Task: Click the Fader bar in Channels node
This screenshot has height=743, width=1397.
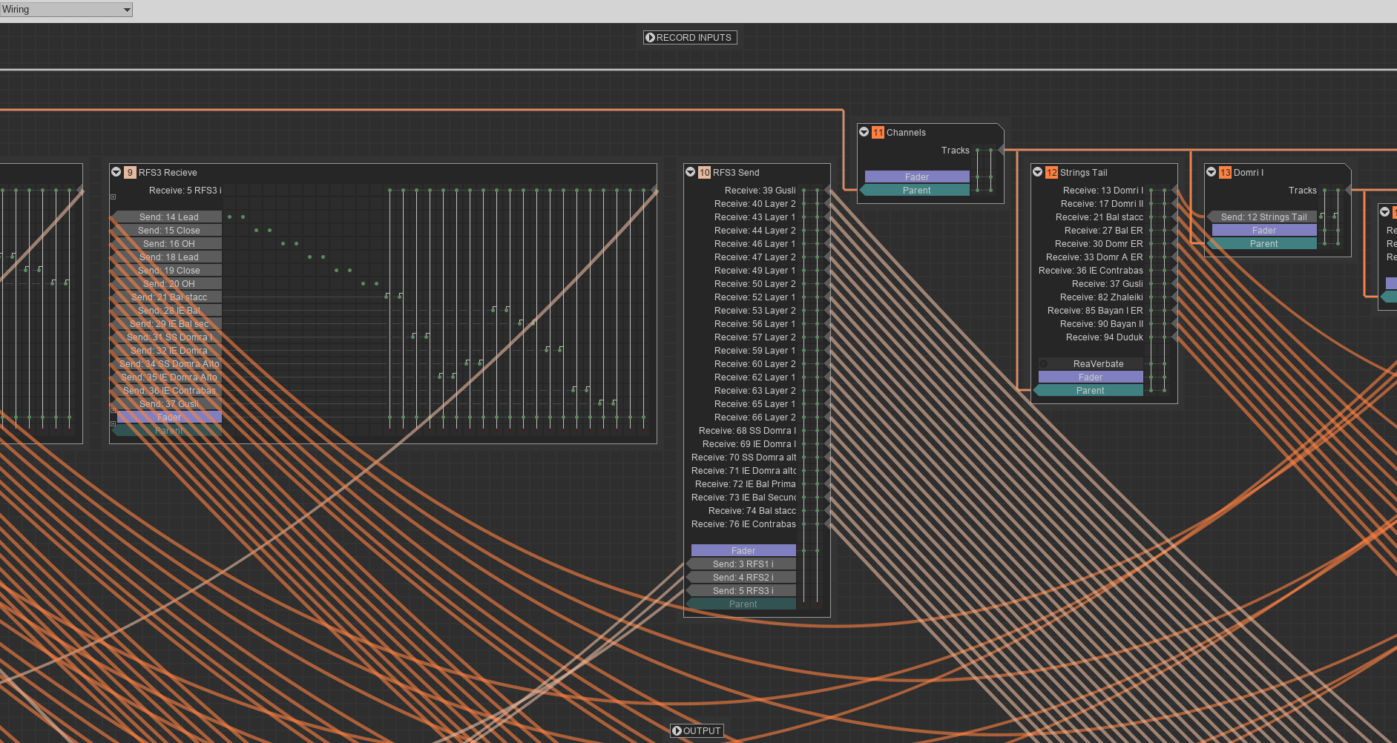Action: (x=916, y=177)
